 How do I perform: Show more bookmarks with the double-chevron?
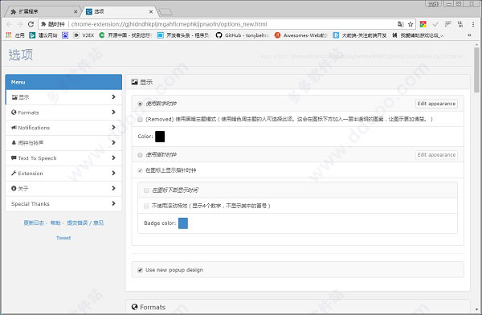pyautogui.click(x=469, y=35)
